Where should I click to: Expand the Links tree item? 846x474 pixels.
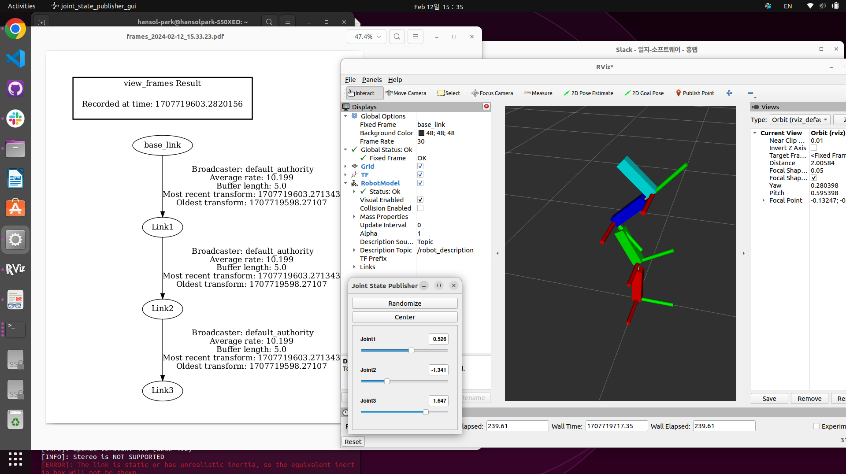pyautogui.click(x=354, y=267)
